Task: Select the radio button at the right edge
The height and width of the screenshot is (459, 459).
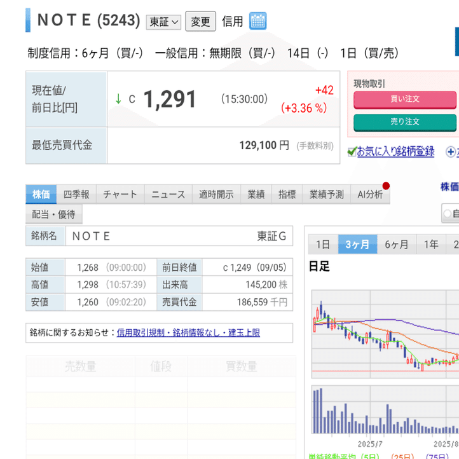Action: [x=447, y=214]
